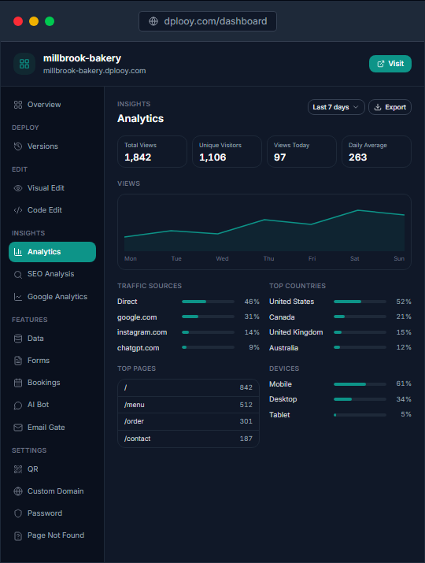425x563 pixels.
Task: Click the Total Views stat card
Action: pyautogui.click(x=152, y=151)
